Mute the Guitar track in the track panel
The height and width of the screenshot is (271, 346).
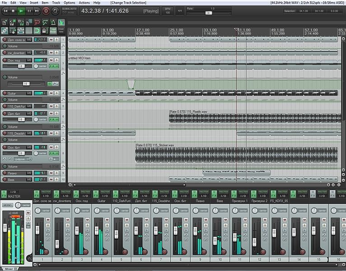point(51,93)
